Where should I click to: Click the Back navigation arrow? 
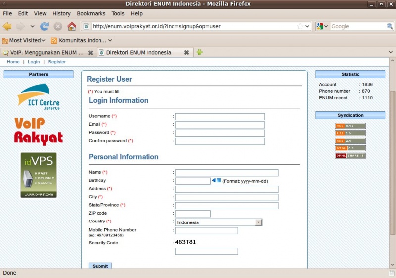pos(7,26)
